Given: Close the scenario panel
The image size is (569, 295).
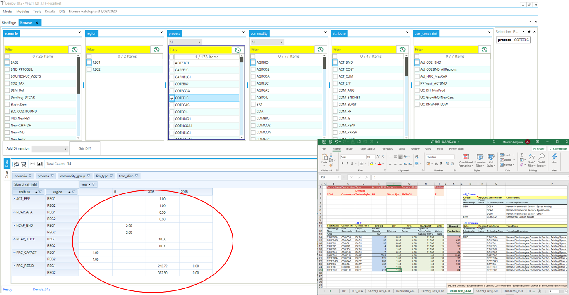Looking at the screenshot, I should (x=79, y=33).
